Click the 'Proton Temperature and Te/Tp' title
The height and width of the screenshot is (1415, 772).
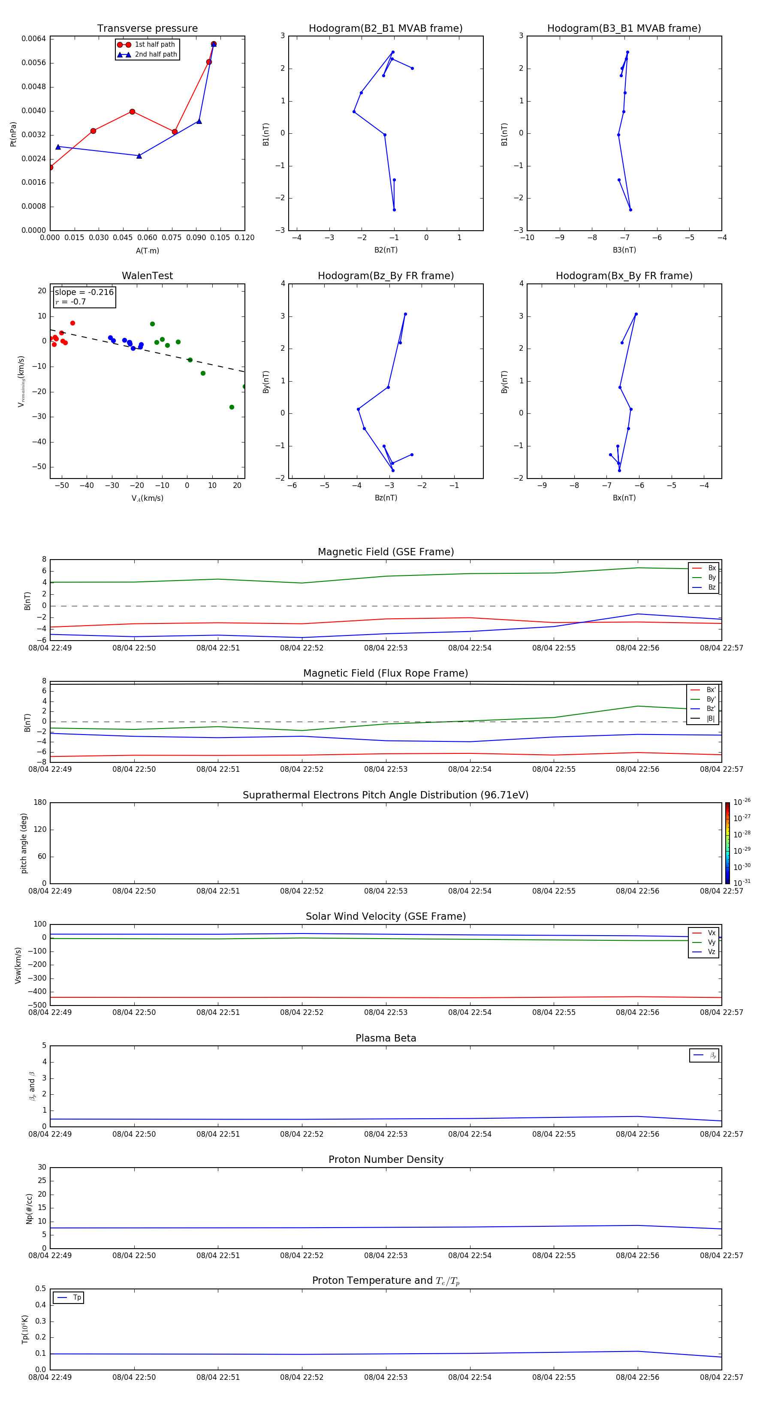point(386,1281)
